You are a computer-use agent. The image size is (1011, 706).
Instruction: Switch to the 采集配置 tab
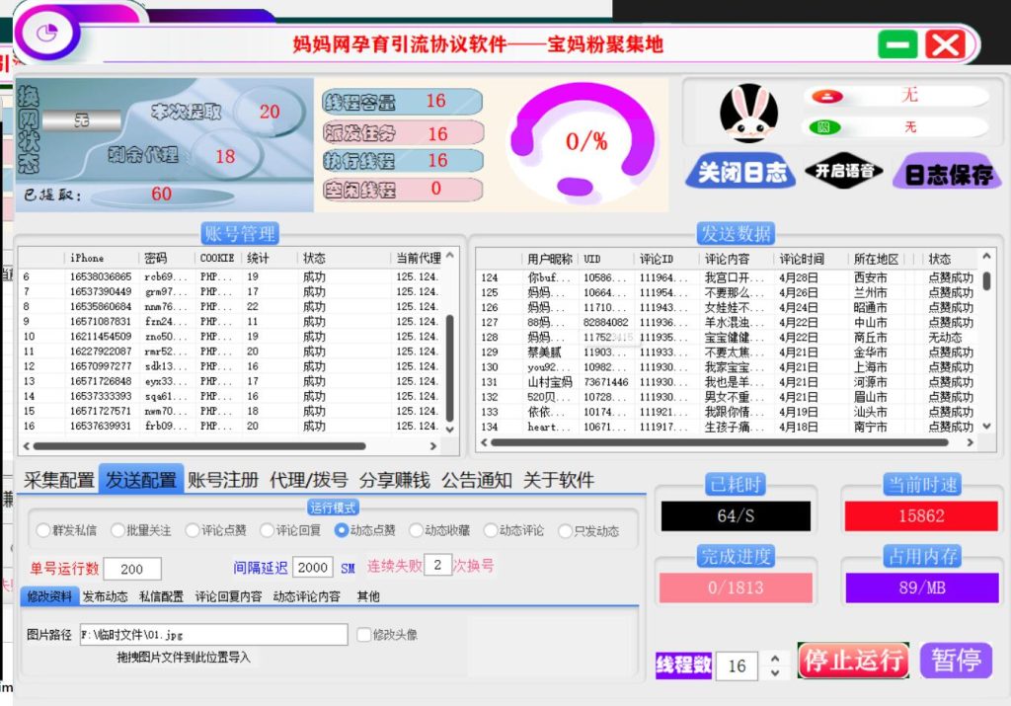click(x=59, y=480)
